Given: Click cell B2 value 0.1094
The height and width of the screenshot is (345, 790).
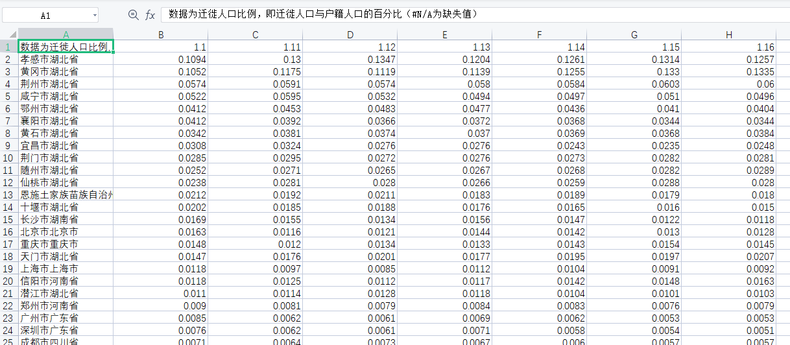Looking at the screenshot, I should click(161, 59).
